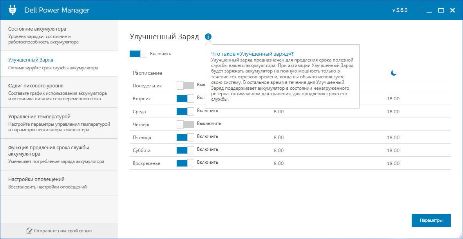The width and height of the screenshot is (463, 239).
Task: Click the moon icon in schedule header
Action: coord(393,73)
